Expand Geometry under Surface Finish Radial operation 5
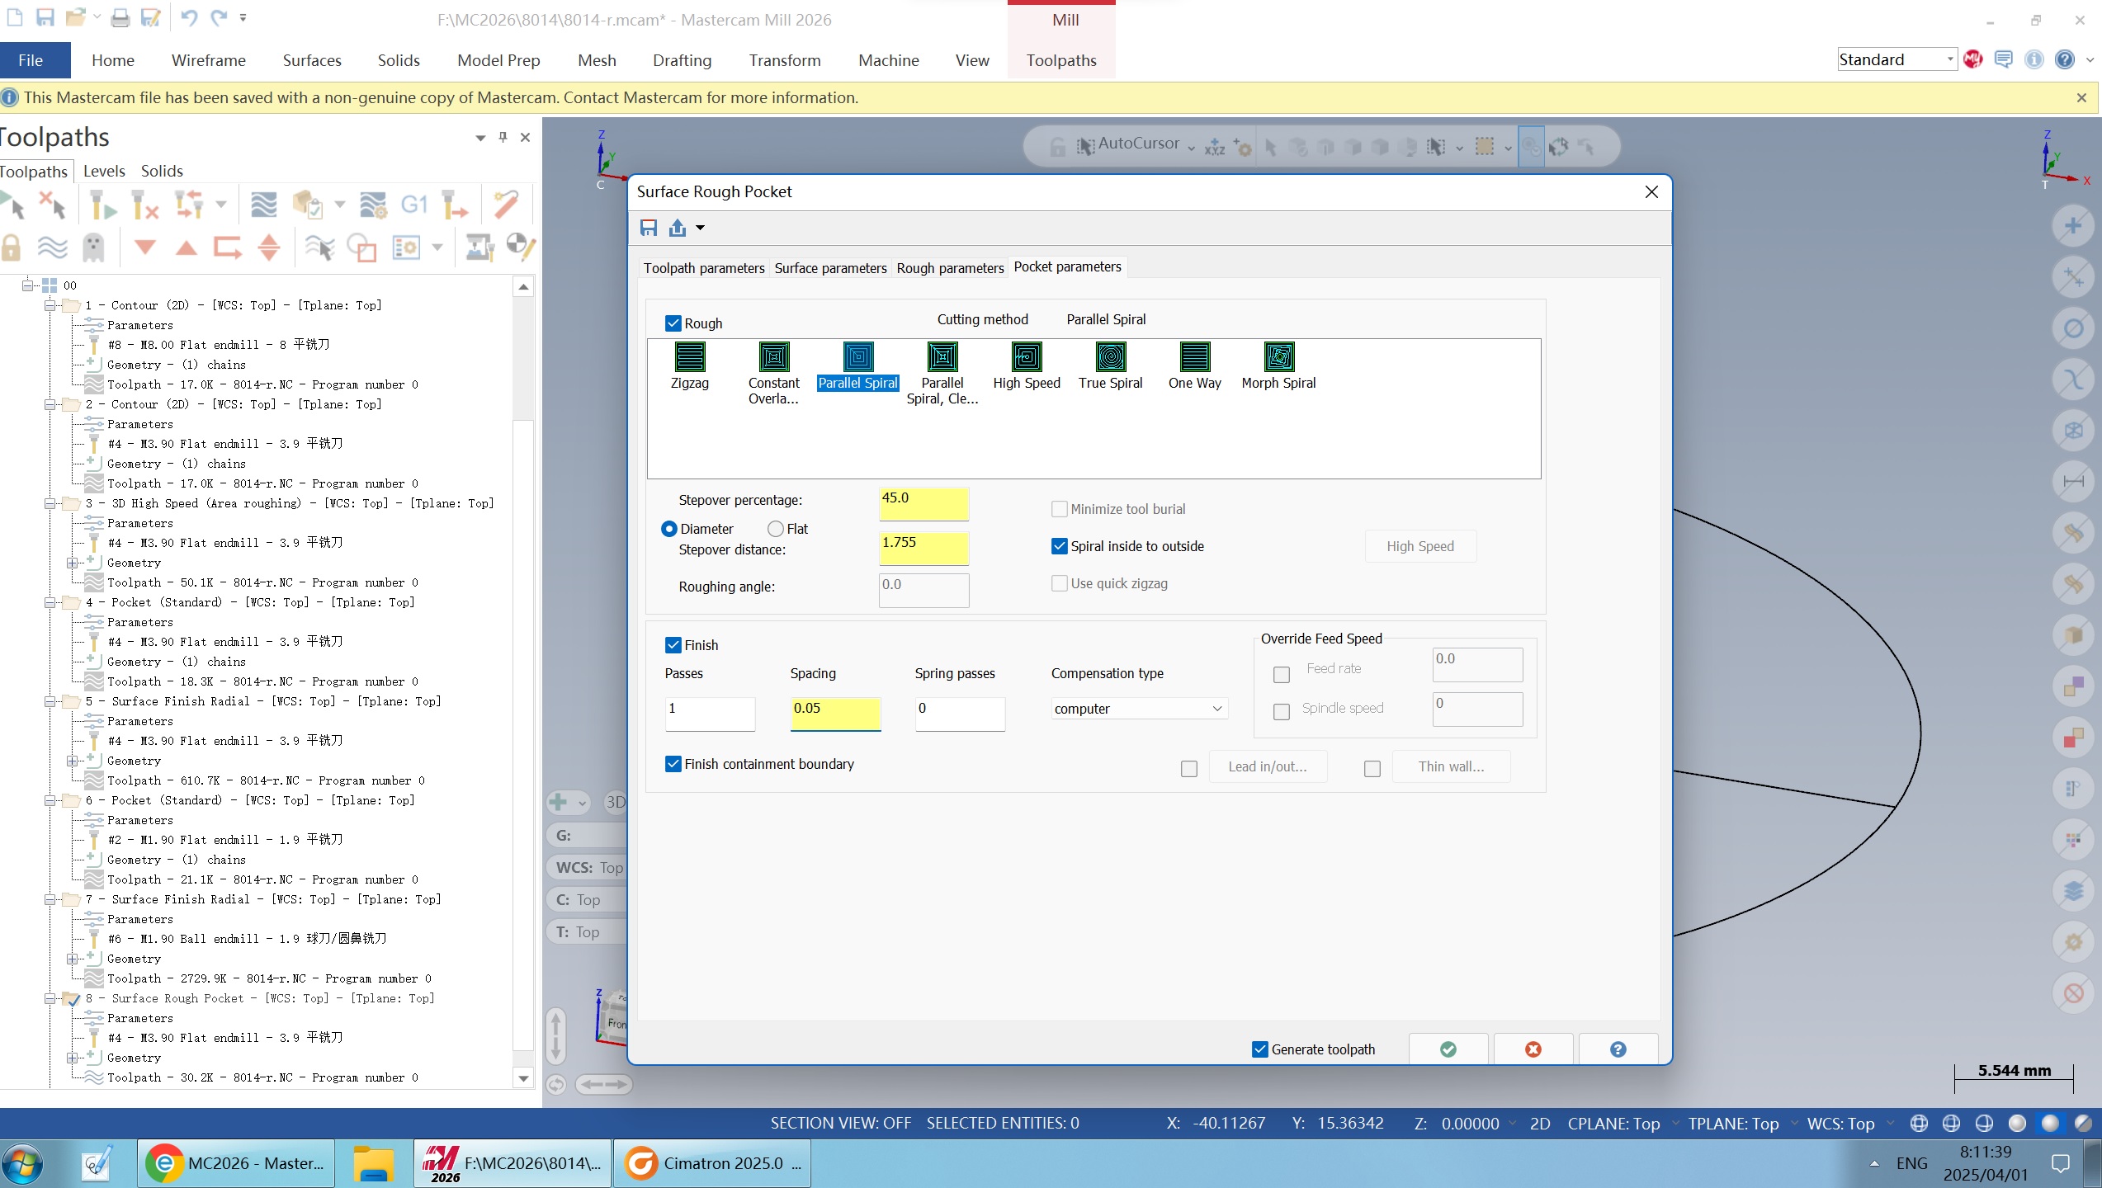2102x1188 pixels. coord(73,761)
